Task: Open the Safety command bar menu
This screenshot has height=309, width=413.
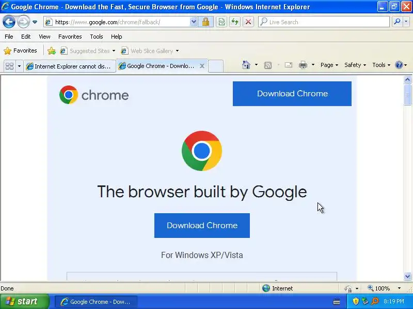Action: tap(355, 65)
